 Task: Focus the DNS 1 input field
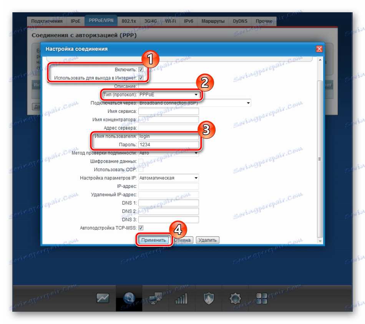point(169,203)
